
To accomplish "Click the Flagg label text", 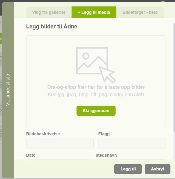I will (x=104, y=134).
